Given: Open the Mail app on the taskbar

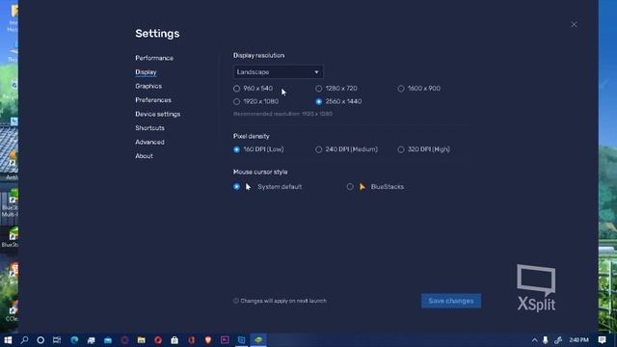Looking at the screenshot, I should pos(108,340).
